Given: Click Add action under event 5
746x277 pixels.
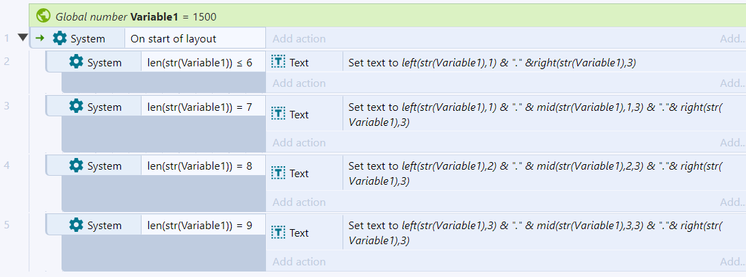Looking at the screenshot, I should click(299, 261).
